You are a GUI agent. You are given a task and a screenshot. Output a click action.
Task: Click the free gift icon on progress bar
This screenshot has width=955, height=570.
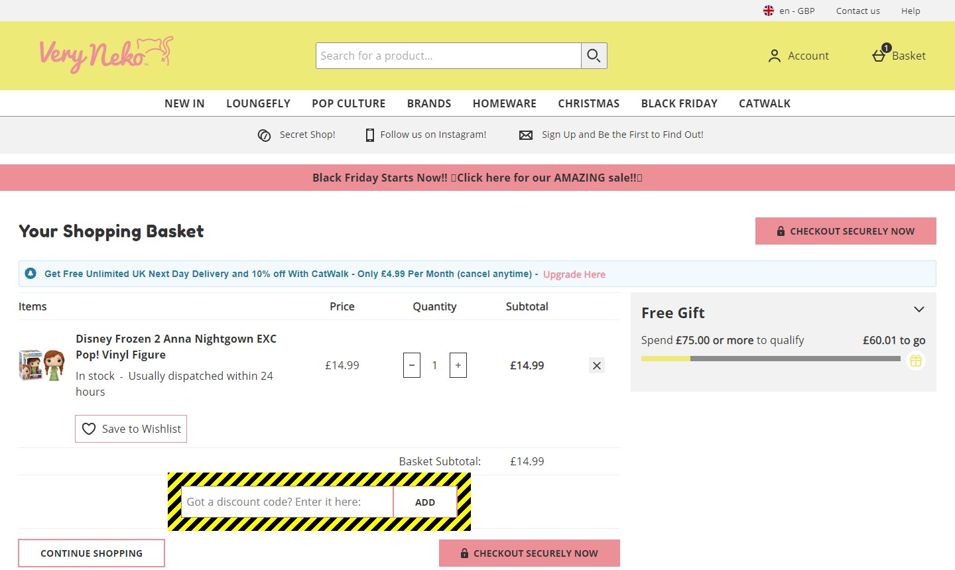pos(916,361)
